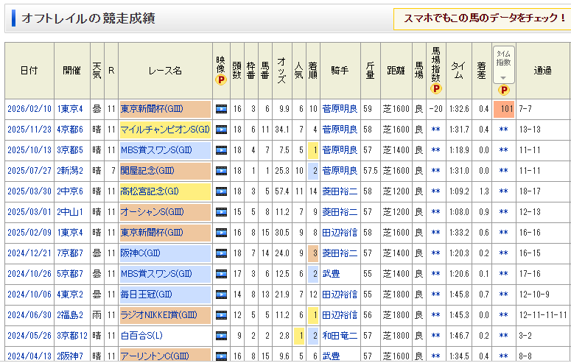
Task: Click the 4京都6 venue link
Action: coord(70,130)
